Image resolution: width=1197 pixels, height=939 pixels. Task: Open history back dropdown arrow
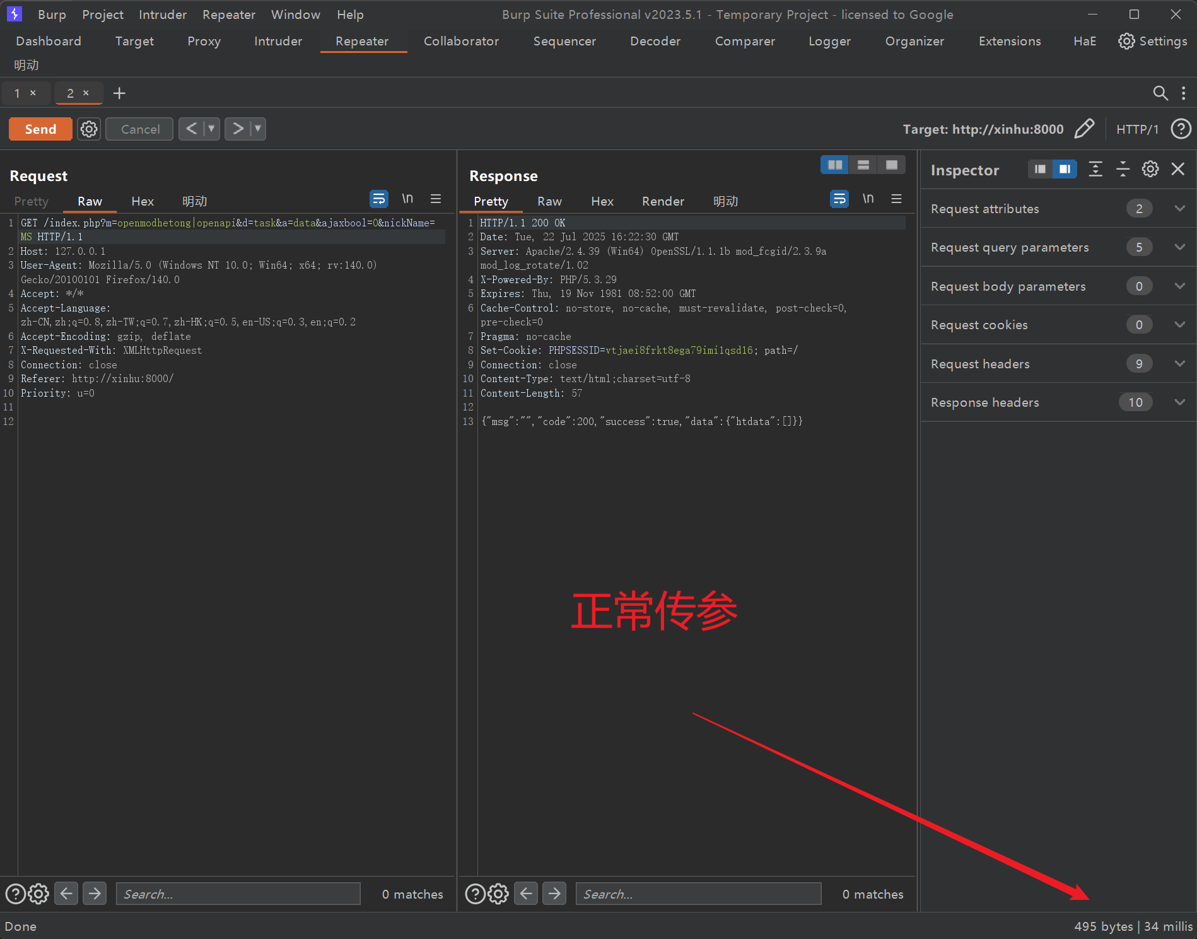211,129
